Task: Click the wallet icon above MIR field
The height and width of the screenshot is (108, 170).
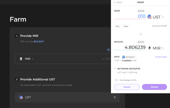Action: (x=108, y=50)
